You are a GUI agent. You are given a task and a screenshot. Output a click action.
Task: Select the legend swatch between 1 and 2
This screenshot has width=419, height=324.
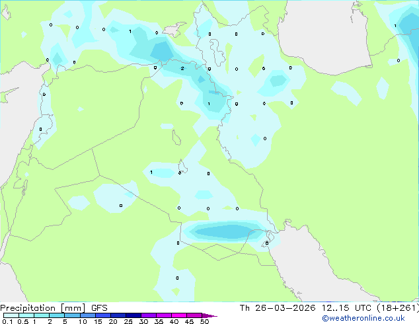(x=42, y=315)
